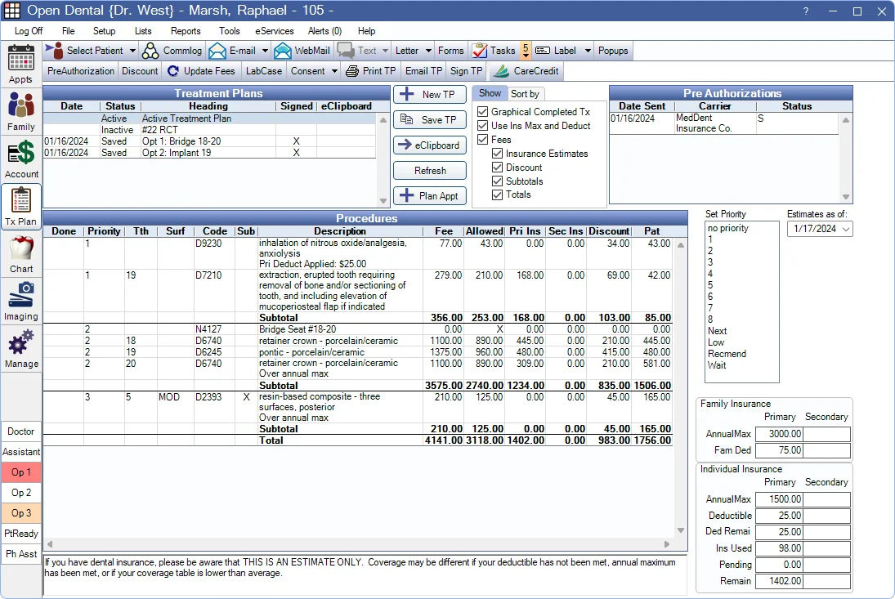Screen dimensions: 895x599
Task: Click the Primary AnnualMax family field
Action: click(778, 435)
